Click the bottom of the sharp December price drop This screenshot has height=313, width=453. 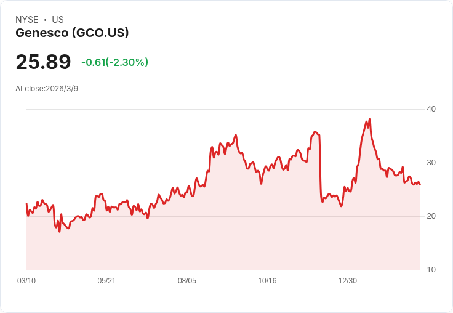[x=322, y=201]
